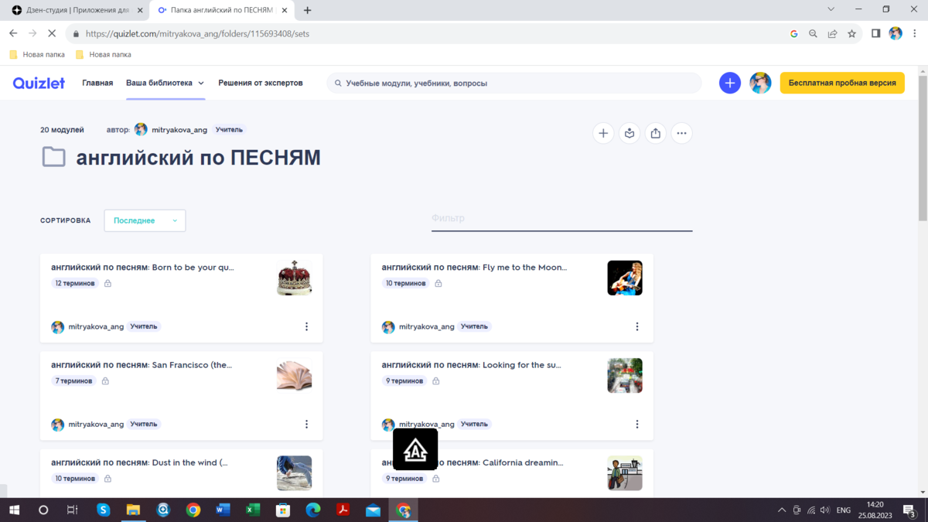
Task: Open options for the Born to be set
Action: [306, 326]
